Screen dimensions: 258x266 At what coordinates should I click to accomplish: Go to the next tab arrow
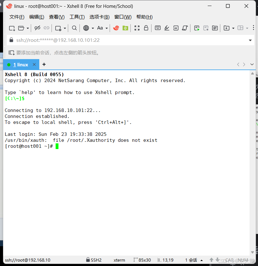click(244, 64)
